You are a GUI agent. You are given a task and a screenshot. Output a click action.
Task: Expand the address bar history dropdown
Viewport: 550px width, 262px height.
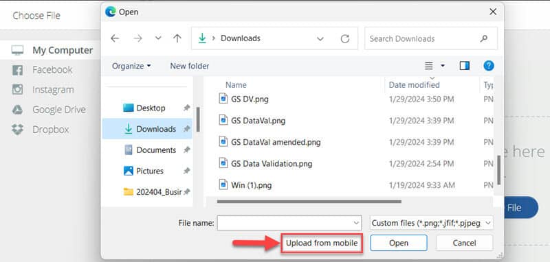click(x=320, y=39)
